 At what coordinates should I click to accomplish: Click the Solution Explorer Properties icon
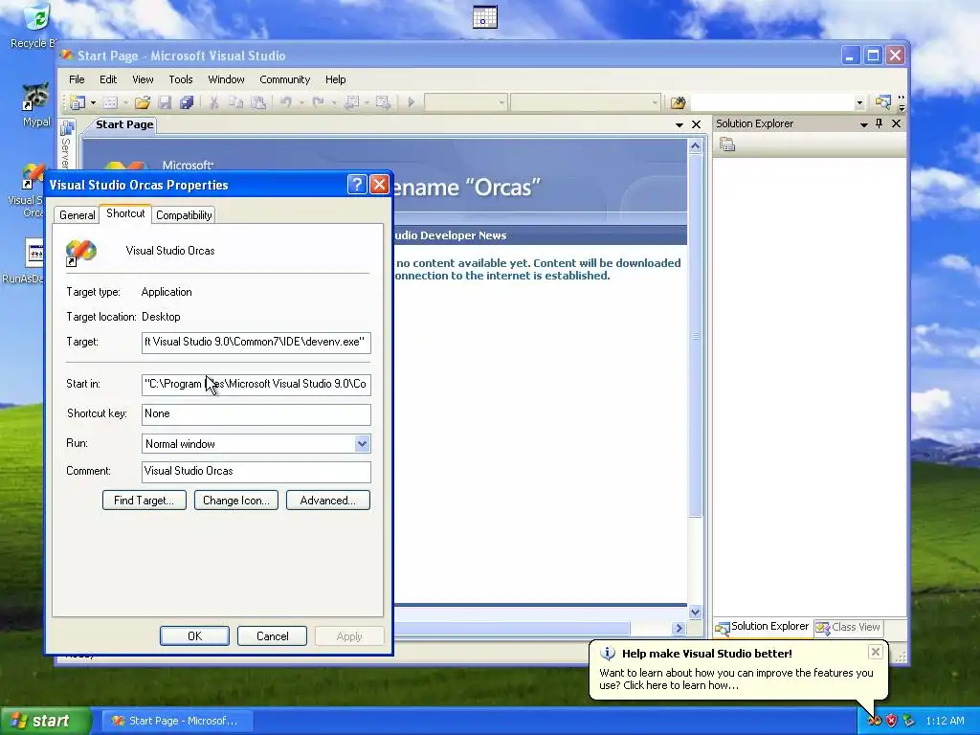click(727, 145)
